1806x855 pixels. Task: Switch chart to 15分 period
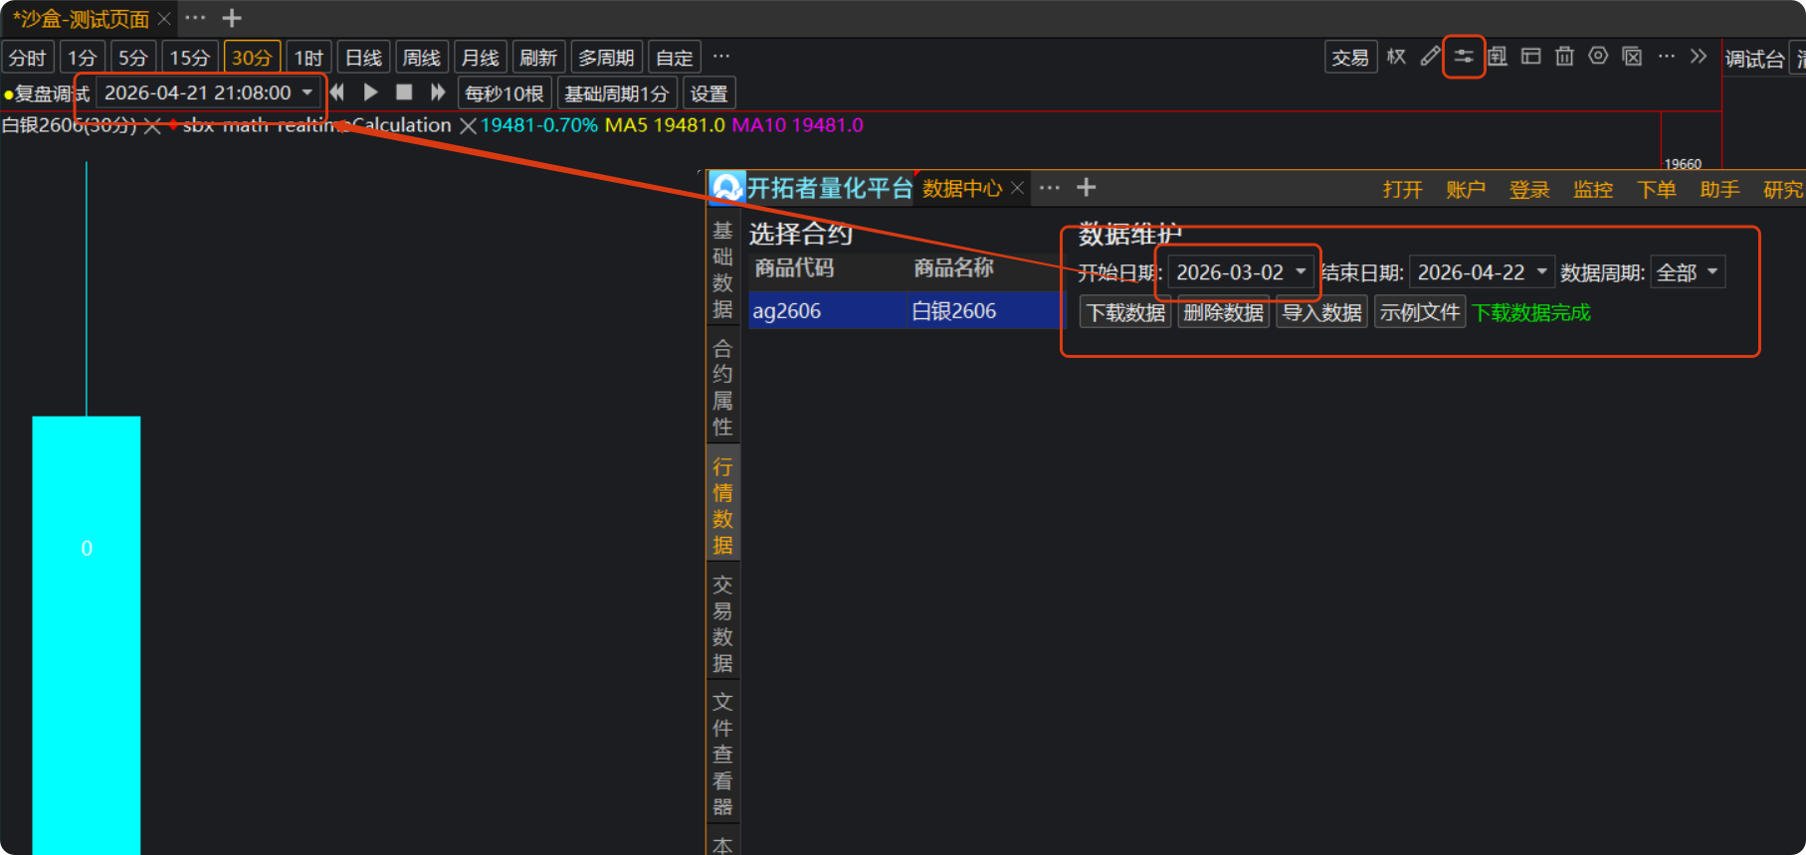(x=189, y=58)
